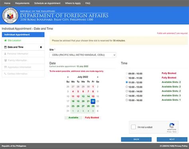Screen dimensions: 189x149
Task: Click the selected date July 22
Action: pos(93,101)
